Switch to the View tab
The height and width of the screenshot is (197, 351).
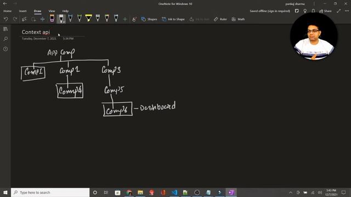tap(52, 11)
